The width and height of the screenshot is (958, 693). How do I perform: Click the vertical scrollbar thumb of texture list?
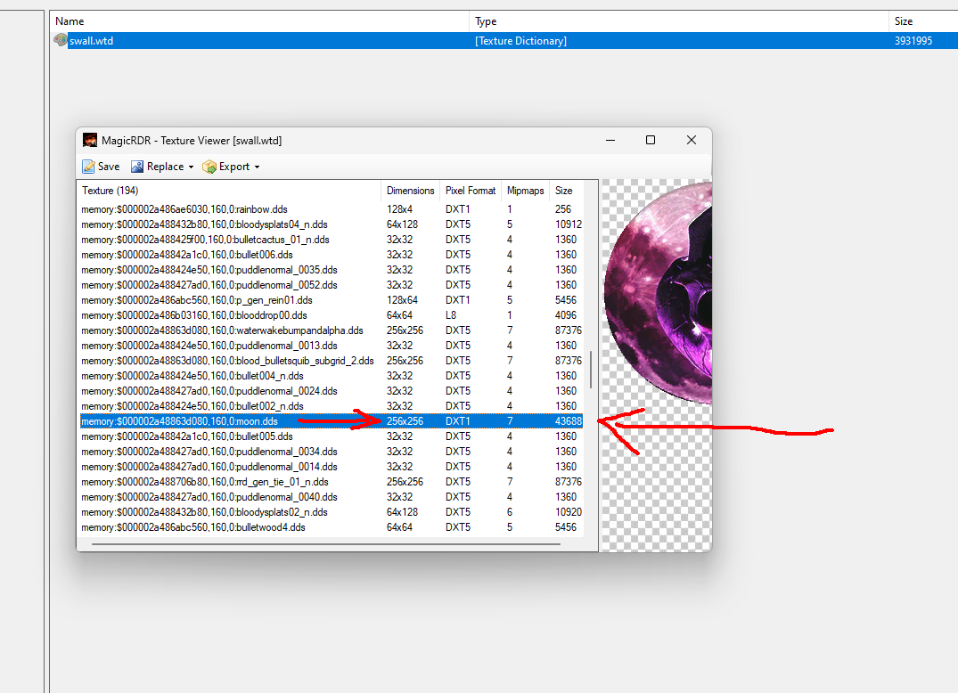click(591, 370)
